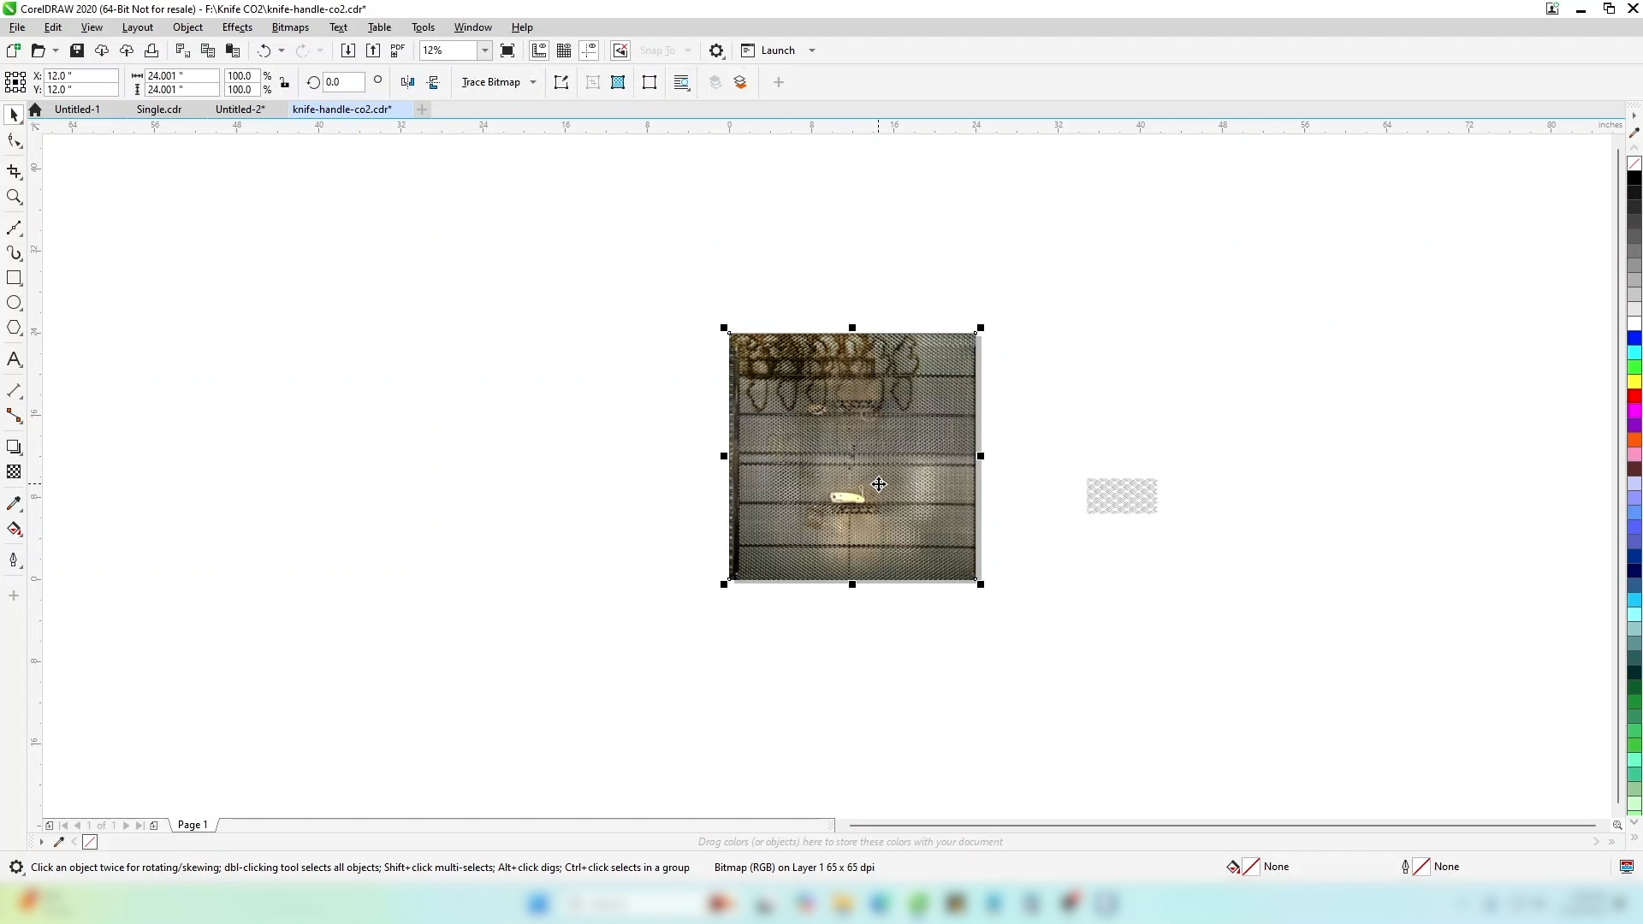Viewport: 1643px width, 924px height.
Task: Toggle show grid button
Action: click(564, 50)
